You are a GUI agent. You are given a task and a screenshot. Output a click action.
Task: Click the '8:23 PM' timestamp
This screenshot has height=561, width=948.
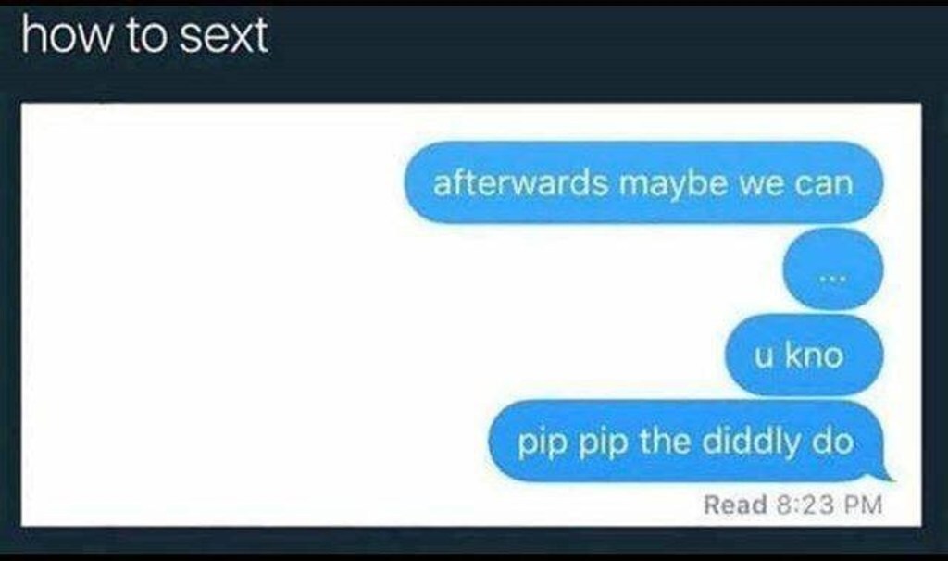pos(829,505)
